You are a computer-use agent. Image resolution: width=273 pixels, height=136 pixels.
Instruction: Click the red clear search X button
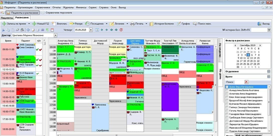coord(246,82)
